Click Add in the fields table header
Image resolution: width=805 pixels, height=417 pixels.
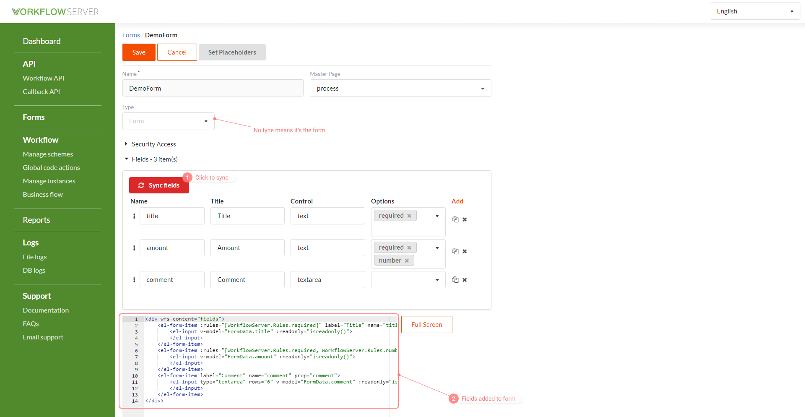click(x=457, y=201)
